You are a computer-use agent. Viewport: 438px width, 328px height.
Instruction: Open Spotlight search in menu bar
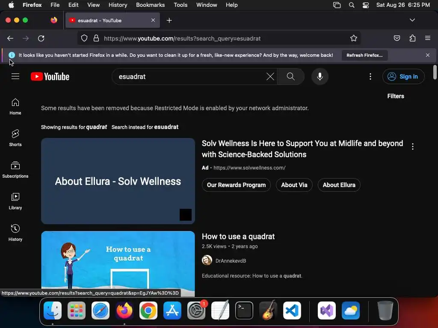pos(352,5)
